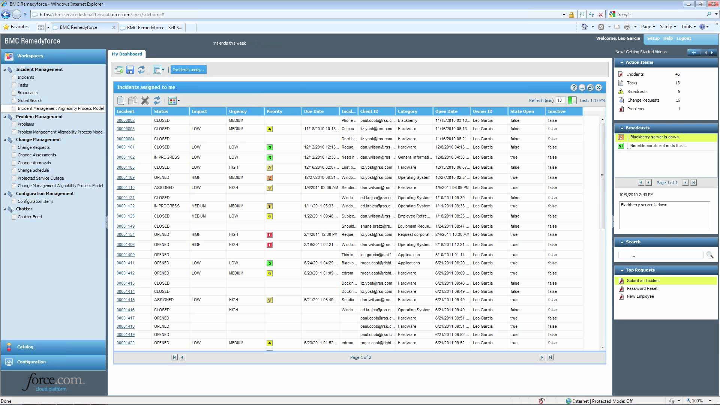Select the 'Incidents assig...' window button
This screenshot has width=720, height=405.
188,70
